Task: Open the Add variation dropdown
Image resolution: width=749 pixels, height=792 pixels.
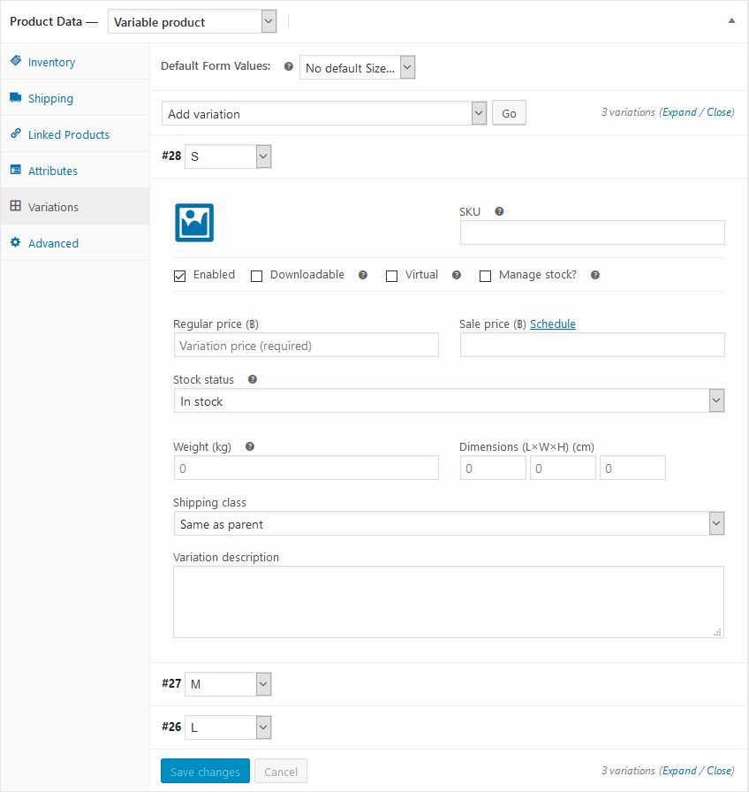Action: click(324, 114)
